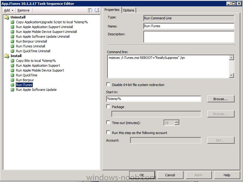The height and width of the screenshot is (182, 243).
Task: Select Run Apple Software Update install step
Action: tap(36, 90)
